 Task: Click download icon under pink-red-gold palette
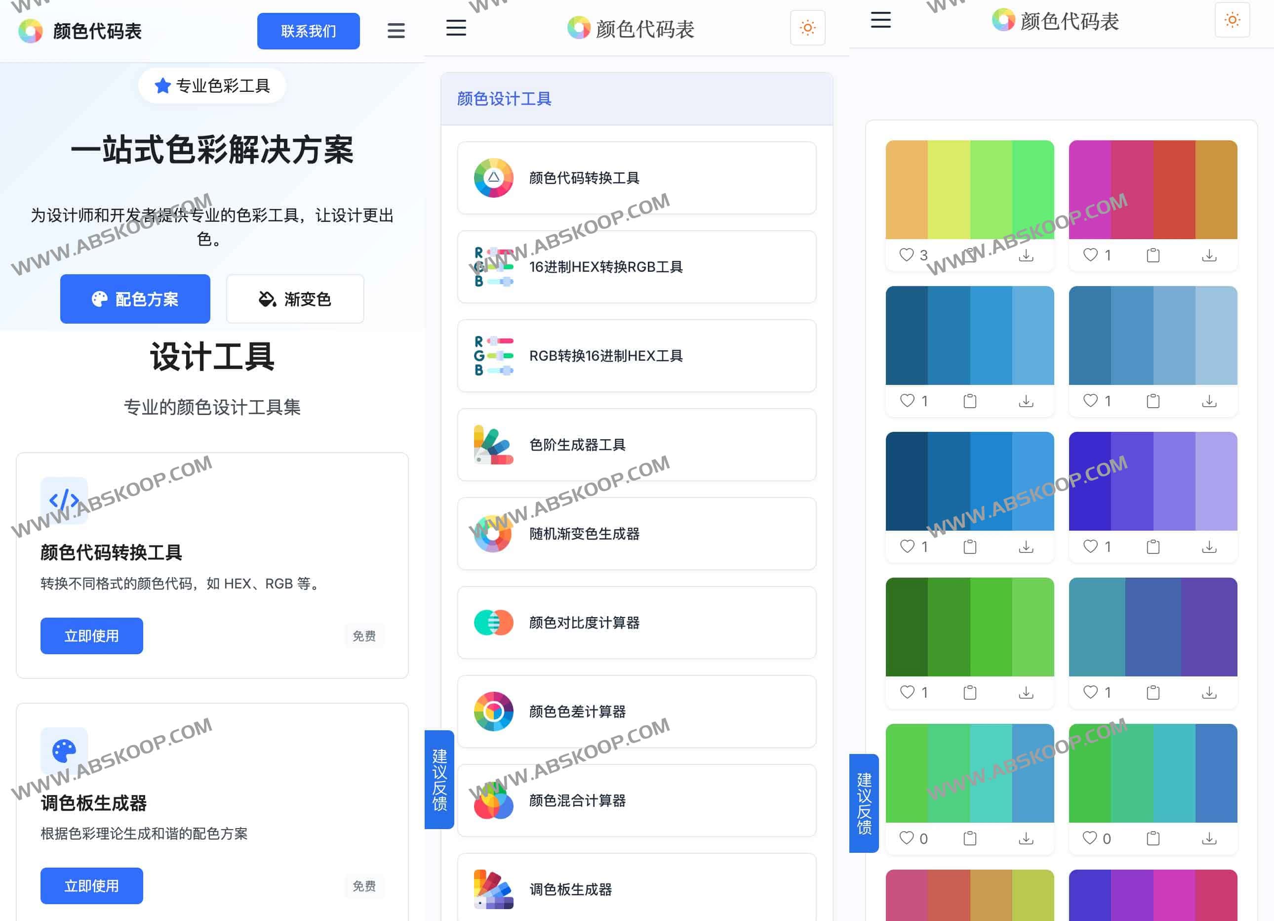(x=1209, y=255)
